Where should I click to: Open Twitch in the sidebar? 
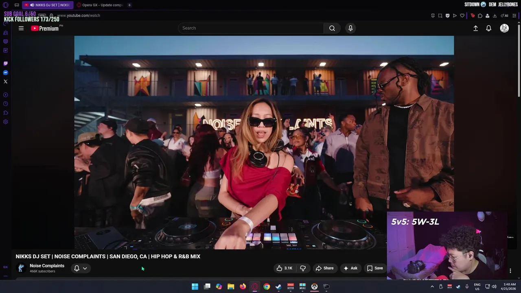tap(6, 63)
